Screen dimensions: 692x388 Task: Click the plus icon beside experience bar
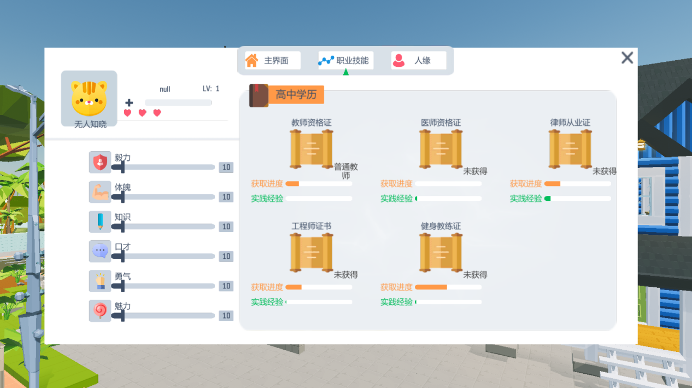(x=129, y=102)
